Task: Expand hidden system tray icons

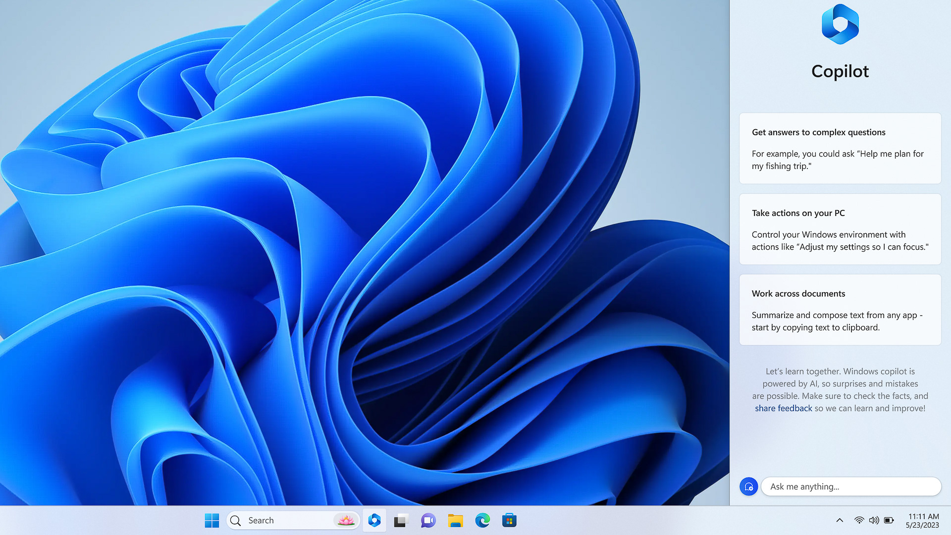Action: pos(840,520)
